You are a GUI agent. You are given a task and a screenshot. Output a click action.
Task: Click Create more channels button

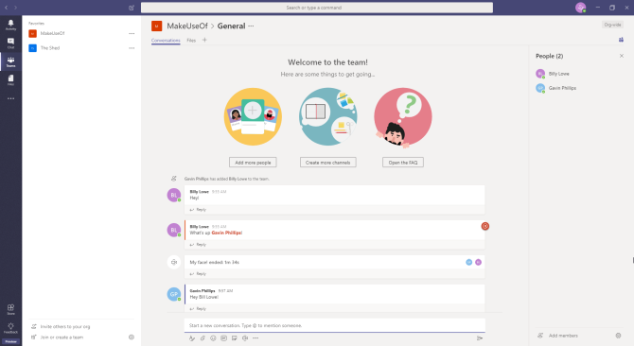[x=328, y=163]
